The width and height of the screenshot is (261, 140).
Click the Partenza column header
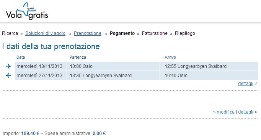click(x=78, y=57)
